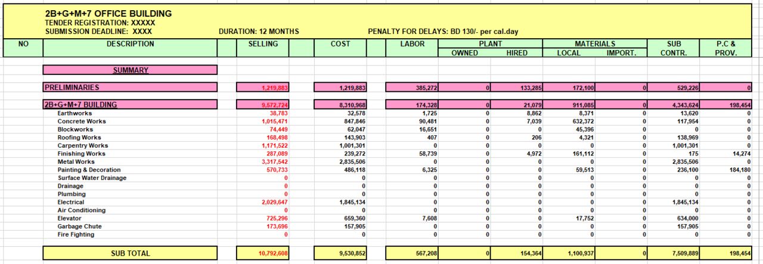Click the 'LABOR' column header
The width and height of the screenshot is (763, 264).
pos(412,48)
